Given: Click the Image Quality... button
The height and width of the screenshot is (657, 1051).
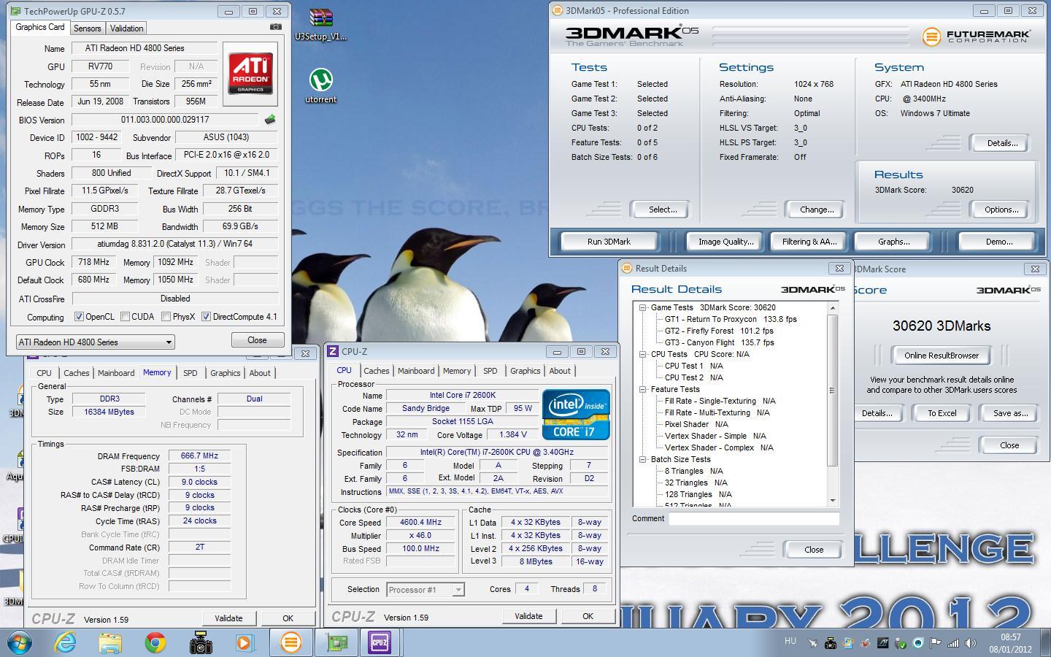Looking at the screenshot, I should (x=725, y=242).
